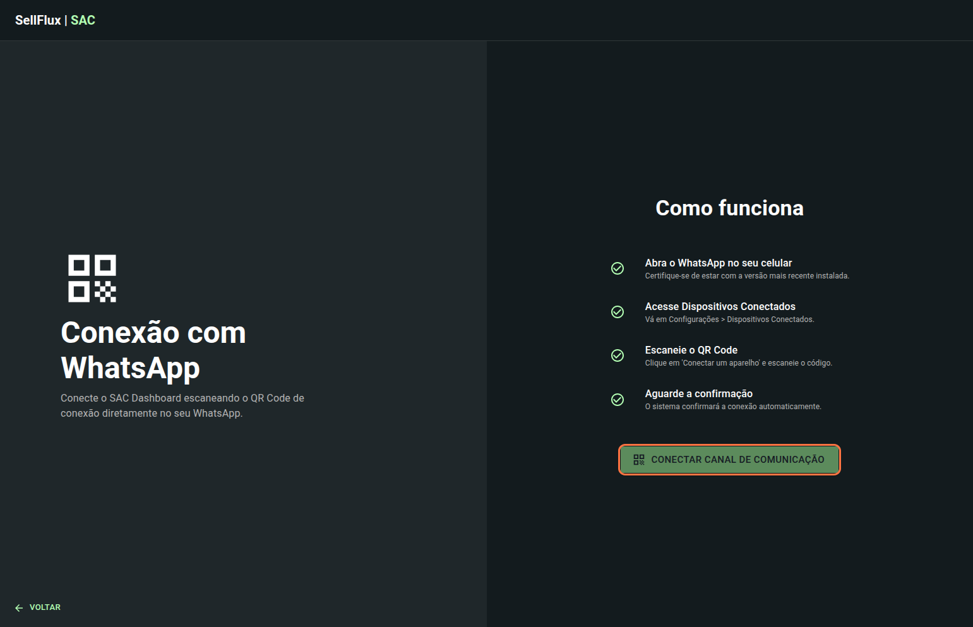
Task: Select the Acesse Dispositivos Conectados step title
Action: [720, 306]
